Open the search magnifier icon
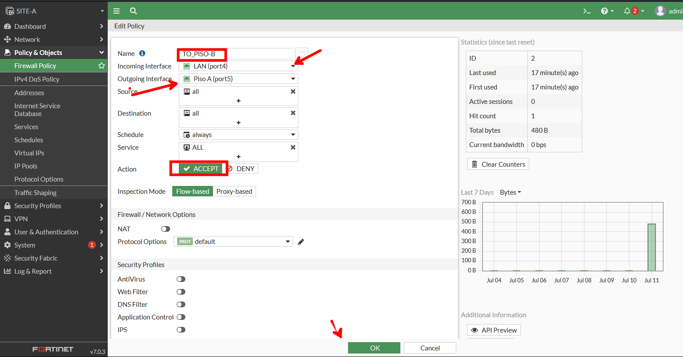 point(133,11)
